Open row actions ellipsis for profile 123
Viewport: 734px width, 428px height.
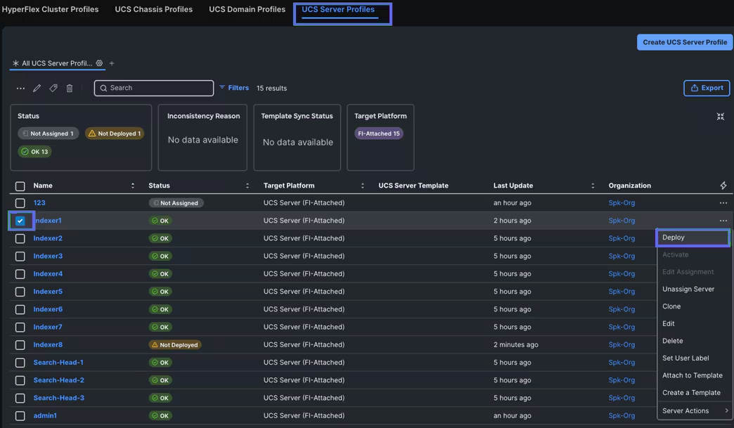pyautogui.click(x=723, y=203)
